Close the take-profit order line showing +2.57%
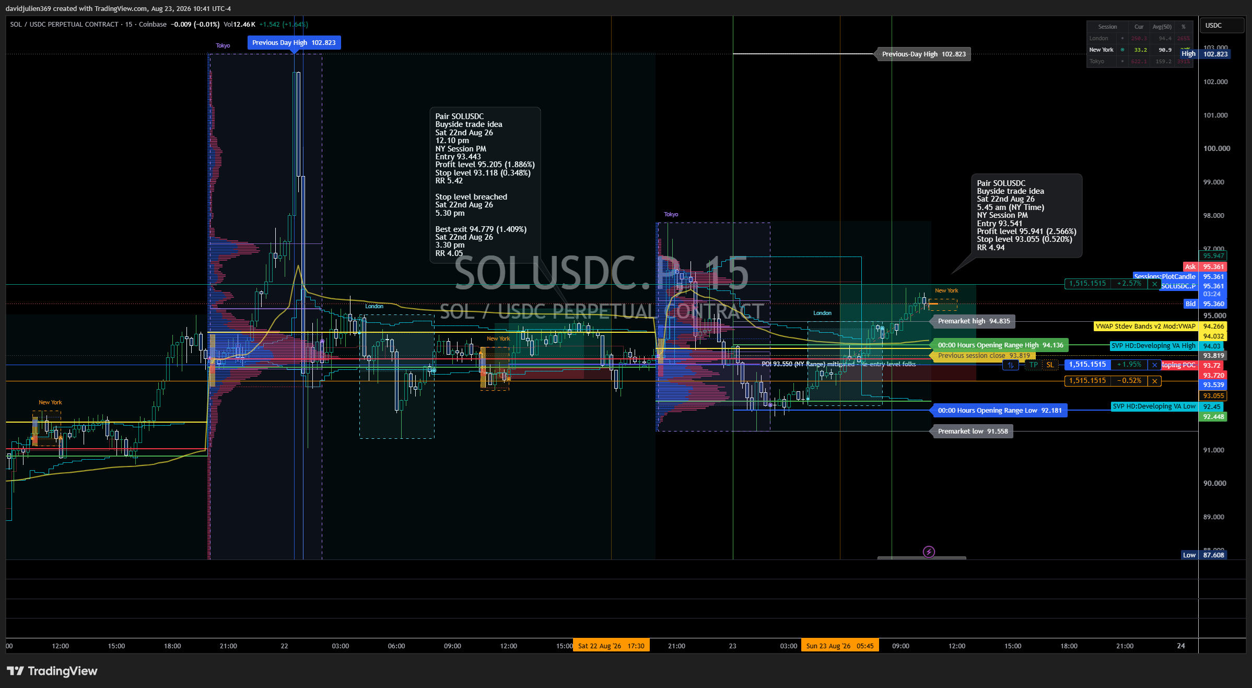The width and height of the screenshot is (1252, 688). point(1155,284)
